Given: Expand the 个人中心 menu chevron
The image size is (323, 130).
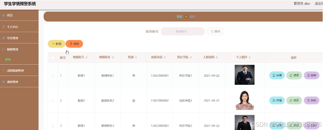Looking at the screenshot, I should (34, 26).
